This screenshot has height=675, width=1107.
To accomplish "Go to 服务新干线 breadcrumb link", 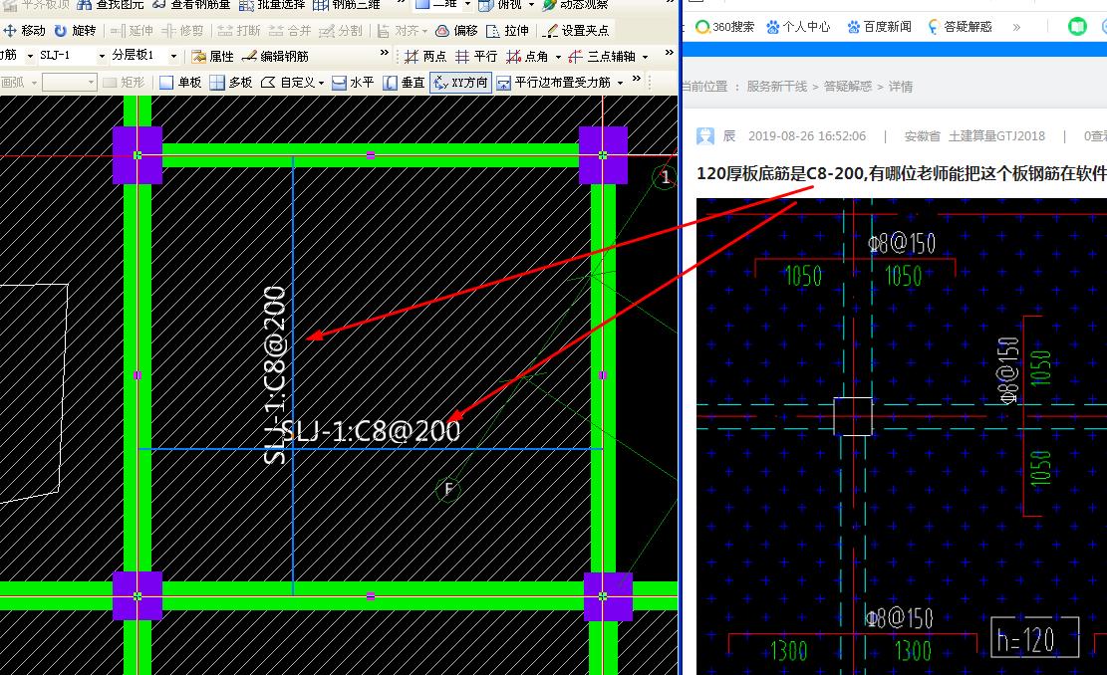I will tap(776, 86).
